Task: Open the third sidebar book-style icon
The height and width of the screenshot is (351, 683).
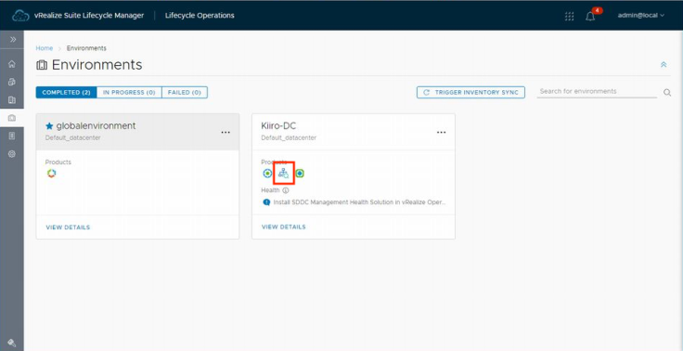Action: click(x=12, y=100)
